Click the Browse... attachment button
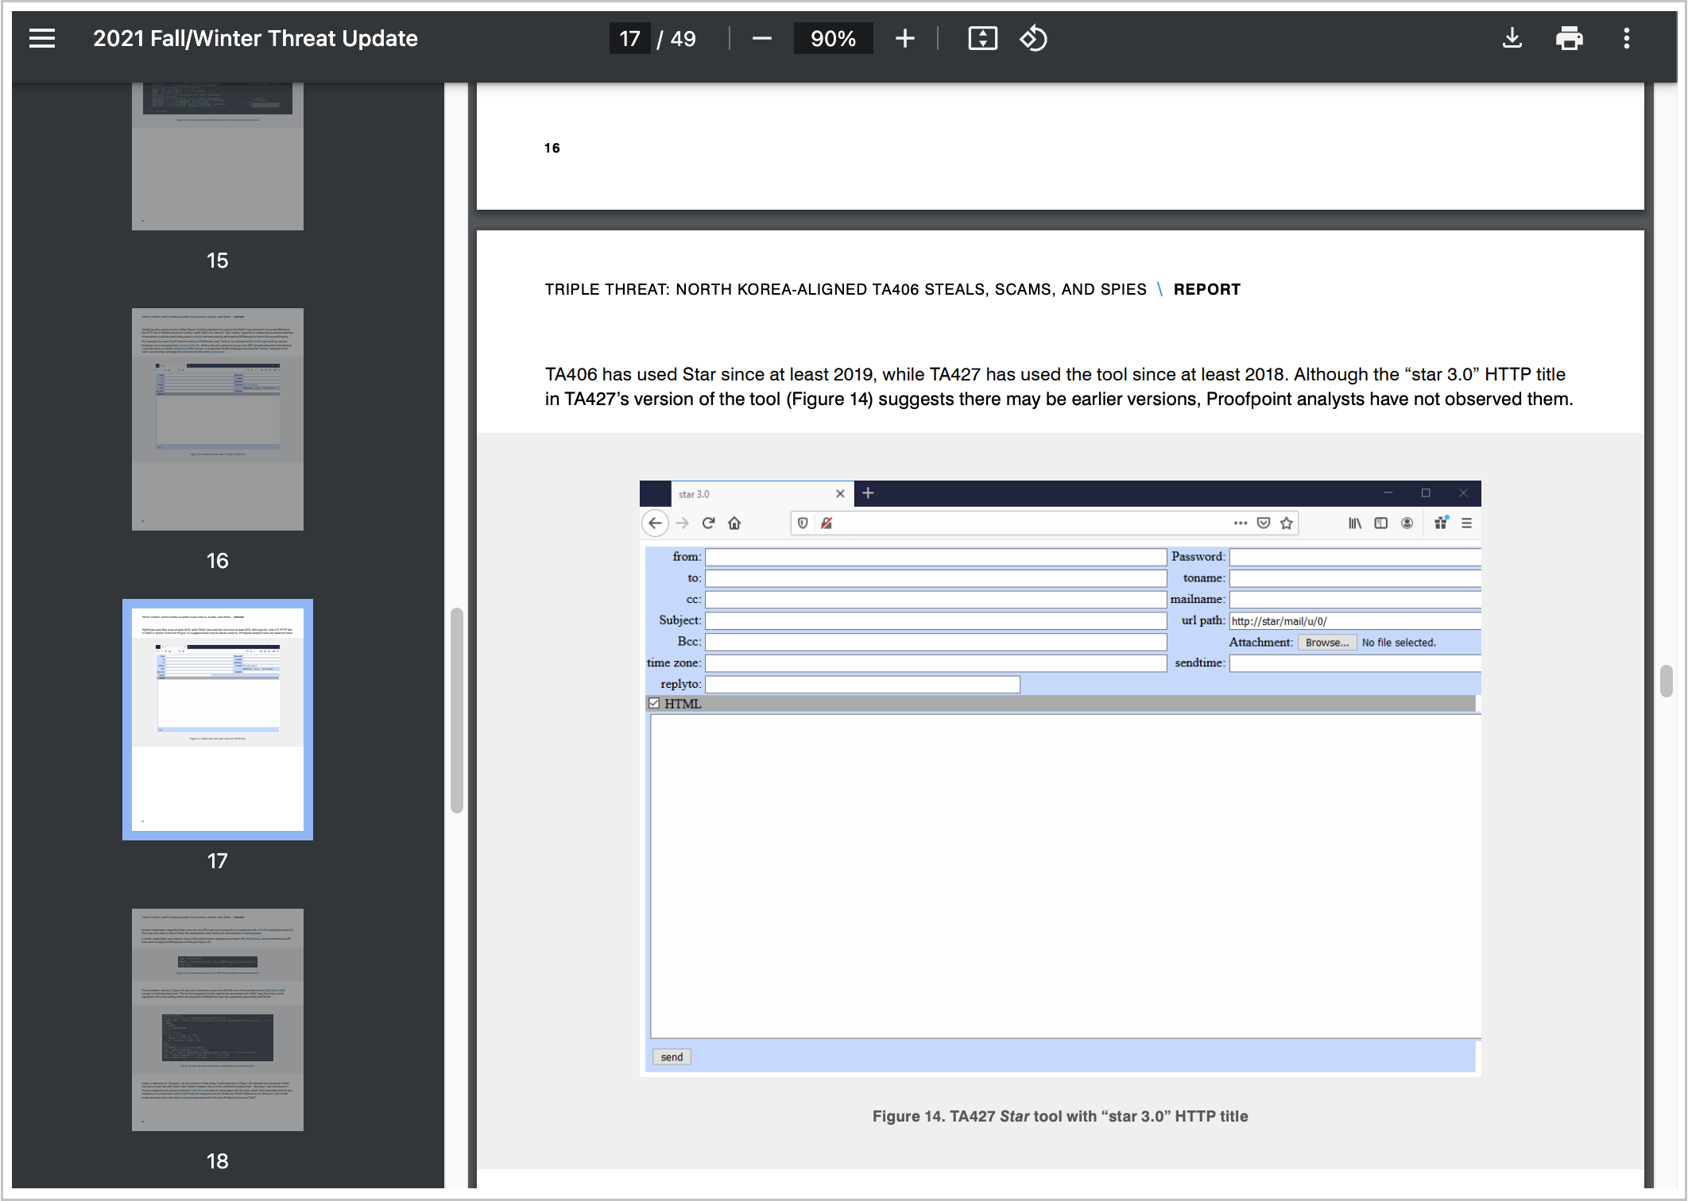1688x1201 pixels. 1326,642
